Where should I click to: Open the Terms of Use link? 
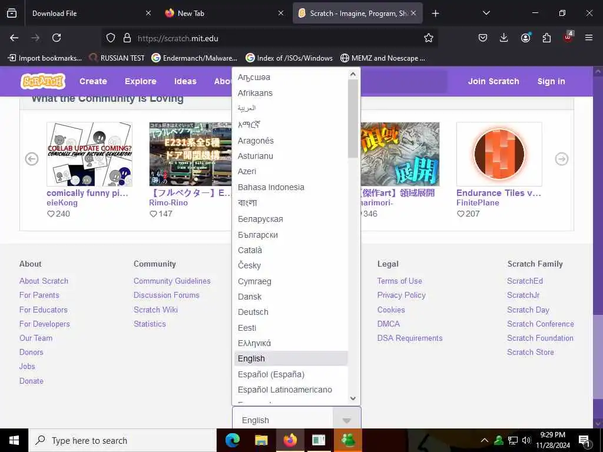point(400,281)
